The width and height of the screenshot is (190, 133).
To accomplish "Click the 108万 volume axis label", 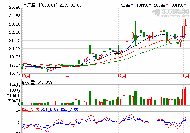I will (15, 90).
